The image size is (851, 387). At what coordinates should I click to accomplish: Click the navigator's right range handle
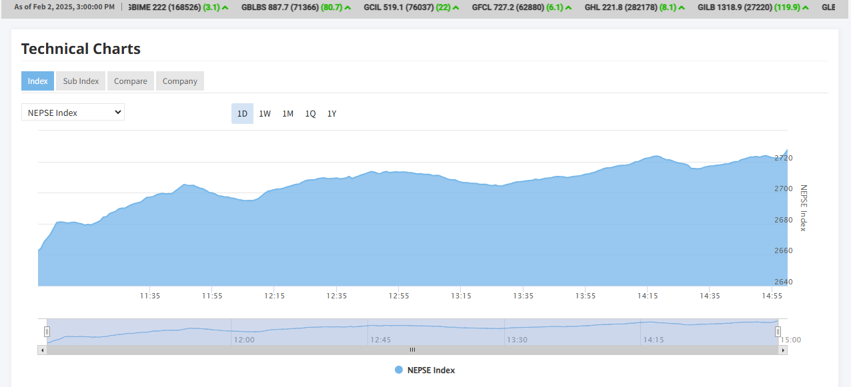778,331
